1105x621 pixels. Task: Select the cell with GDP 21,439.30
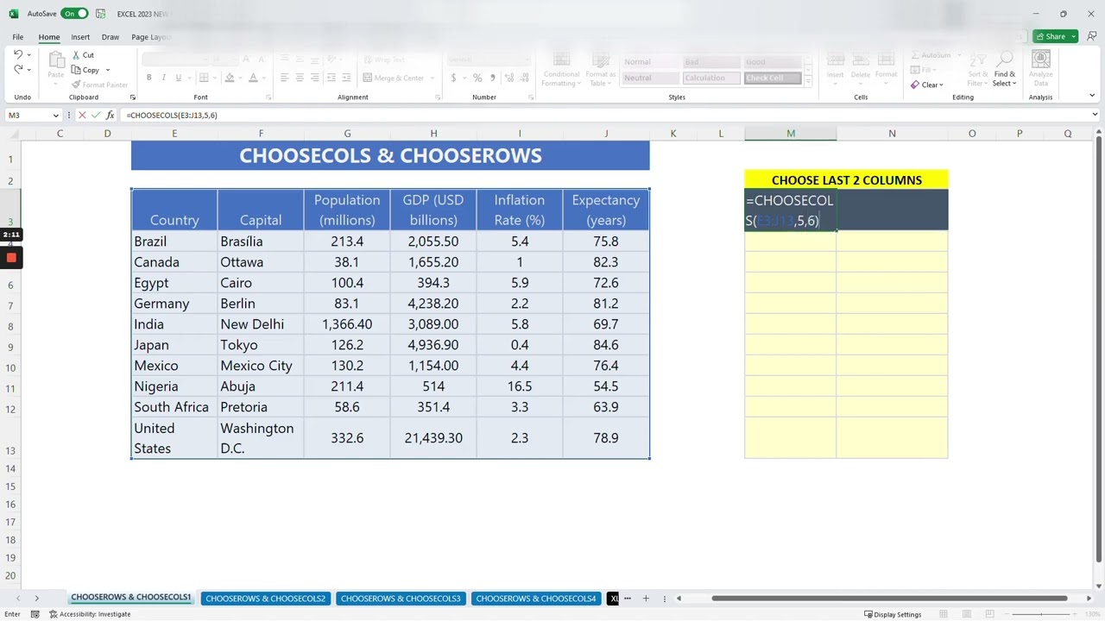point(433,438)
